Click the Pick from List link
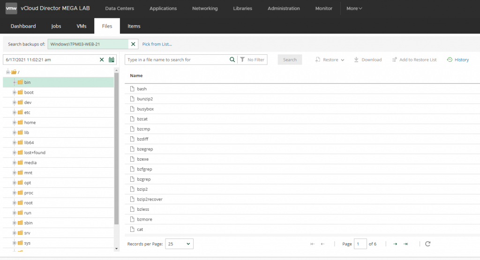The image size is (480, 260). (157, 44)
